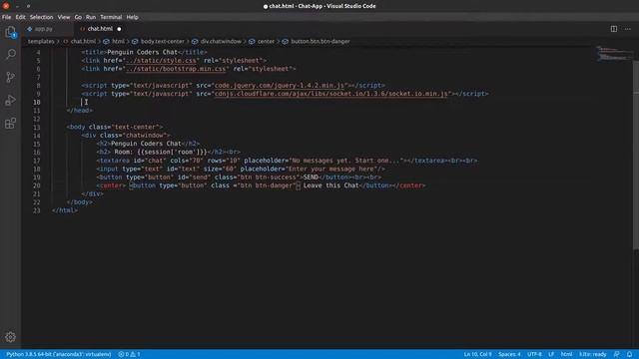
Task: Click the closing </head> tag
Action: point(80,111)
